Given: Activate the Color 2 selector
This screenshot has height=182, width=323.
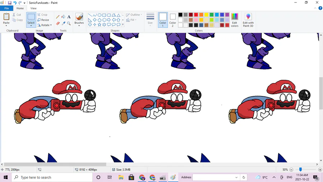Looking at the screenshot, I should tap(173, 20).
